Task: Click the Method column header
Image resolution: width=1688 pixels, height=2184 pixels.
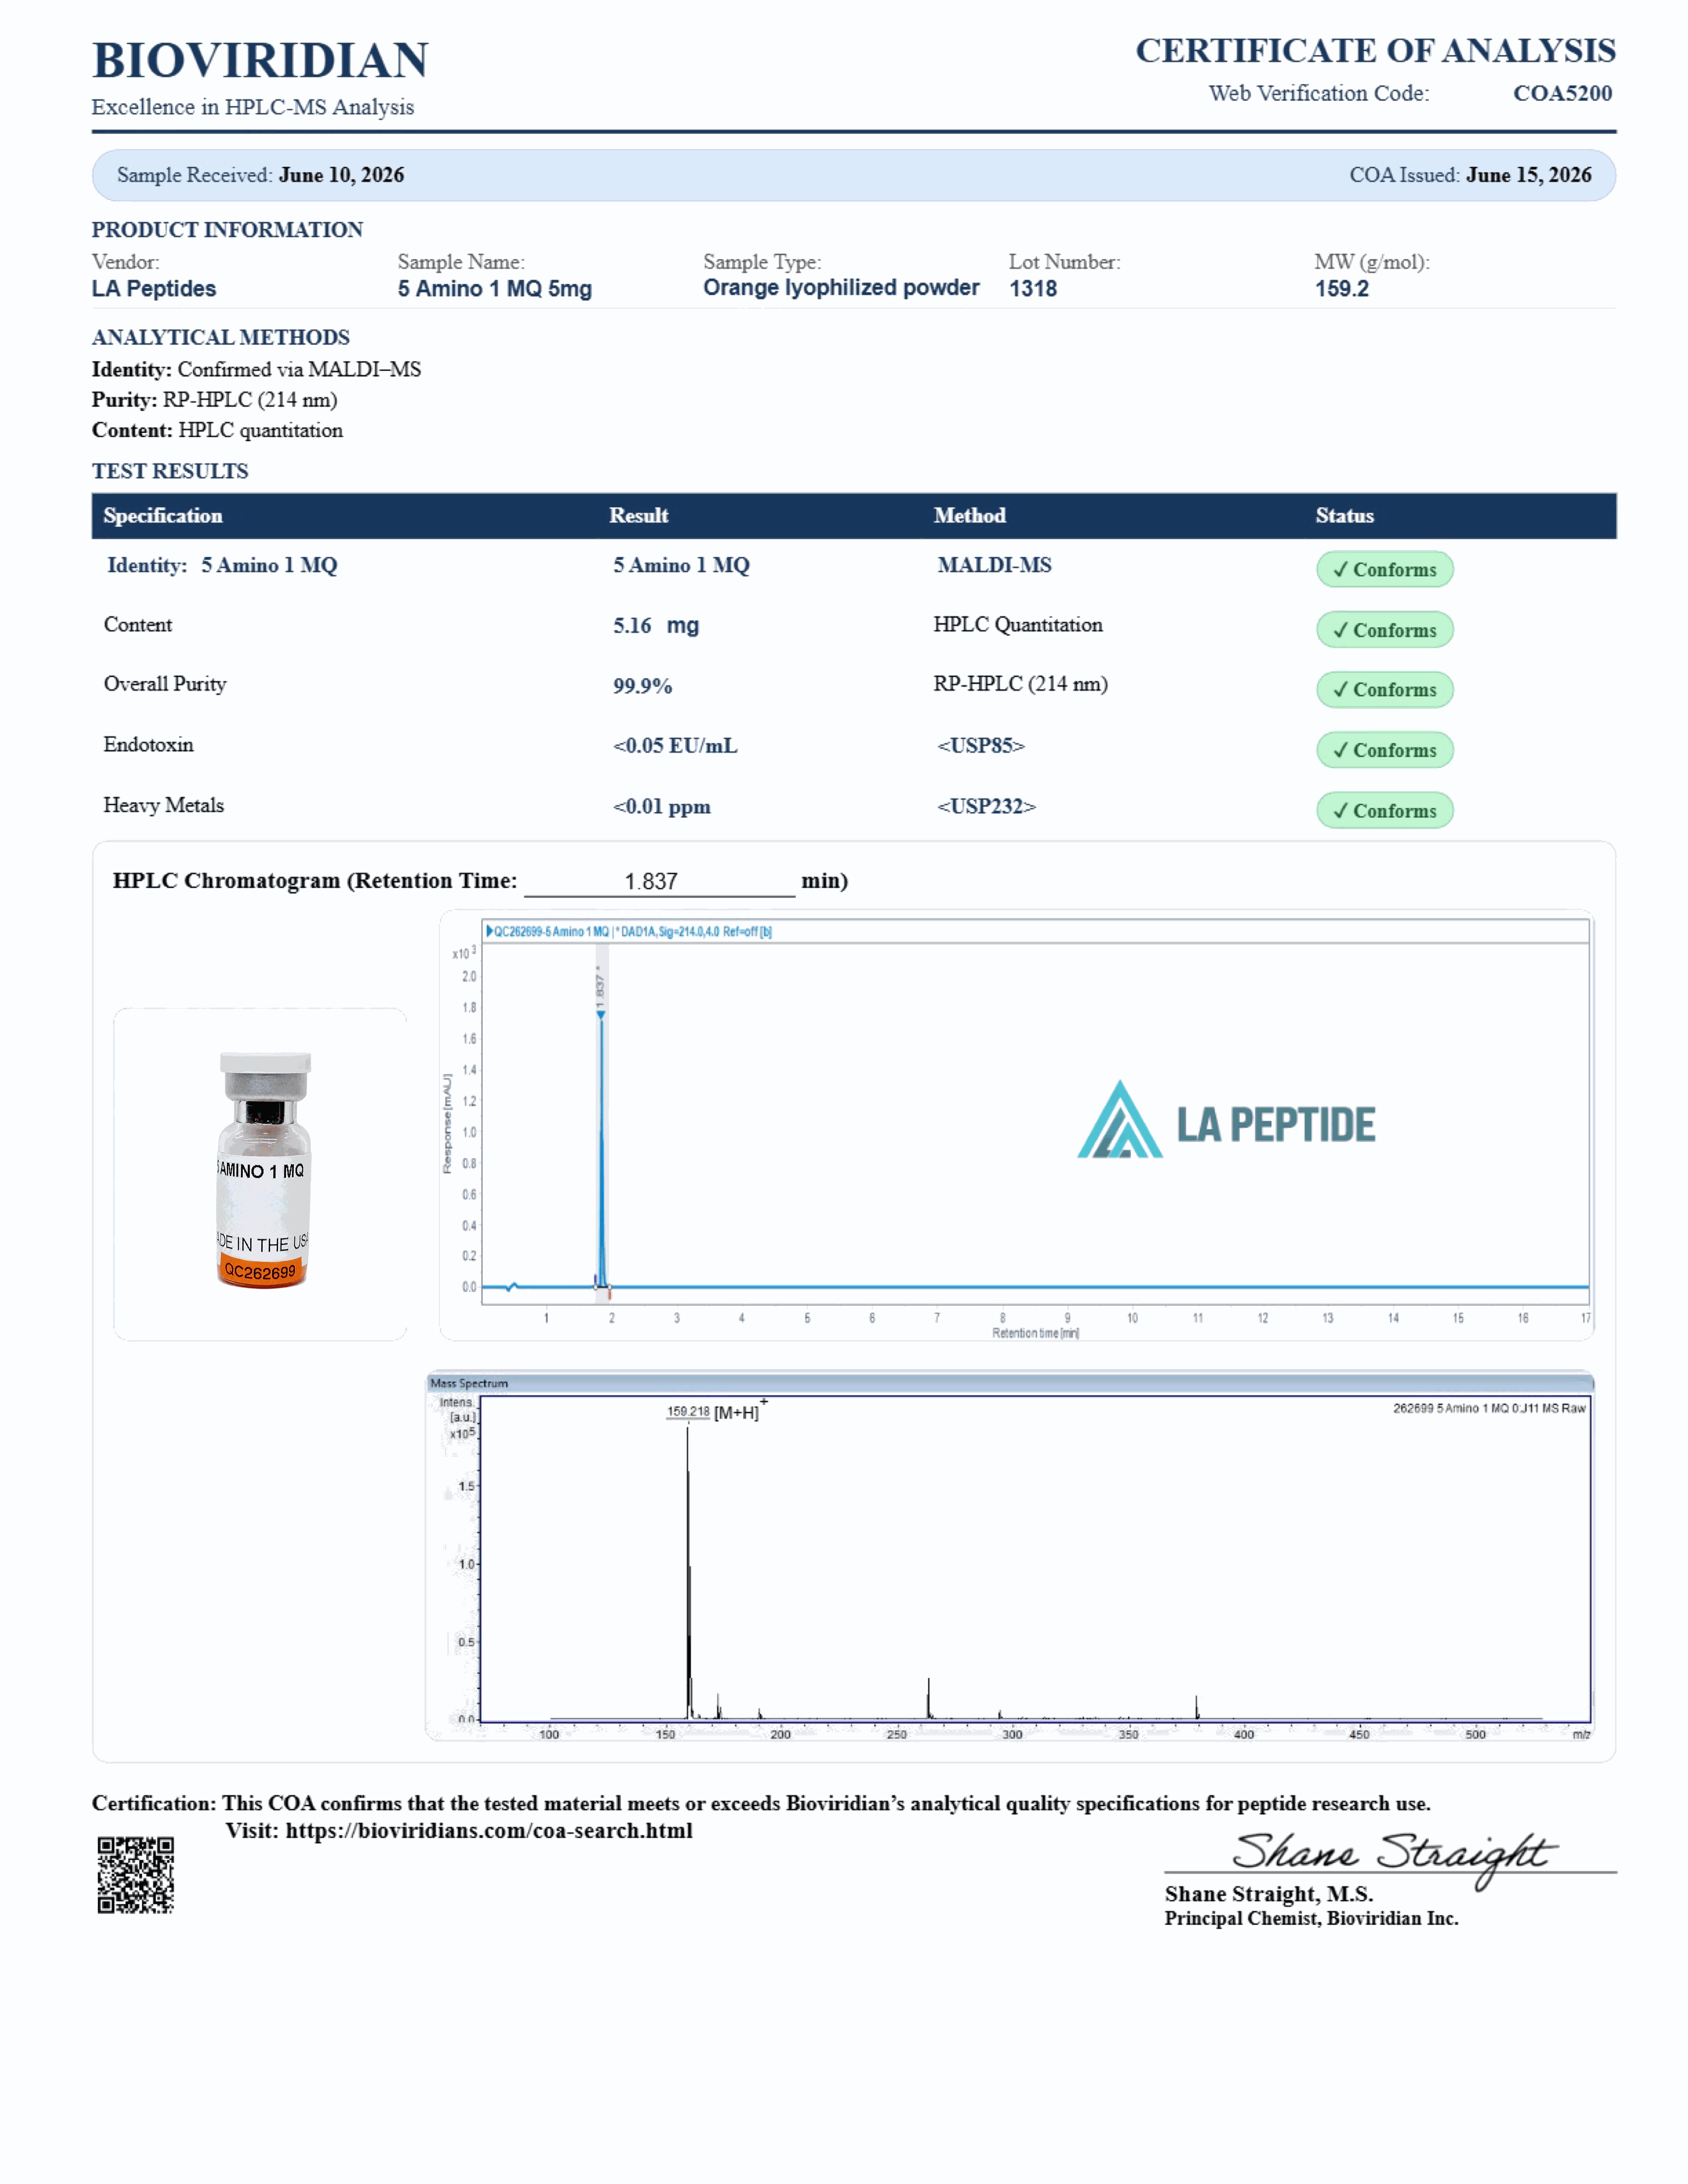Action: [x=970, y=516]
